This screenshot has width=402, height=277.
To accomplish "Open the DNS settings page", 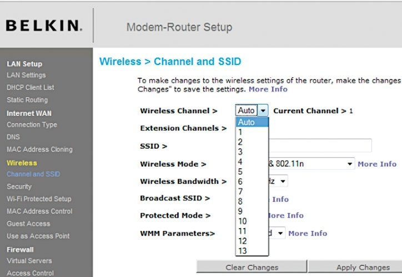I will pyautogui.click(x=13, y=137).
